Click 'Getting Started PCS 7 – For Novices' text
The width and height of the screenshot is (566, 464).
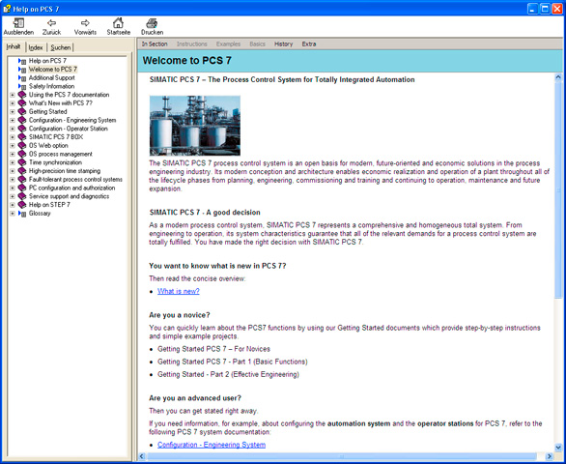[213, 349]
